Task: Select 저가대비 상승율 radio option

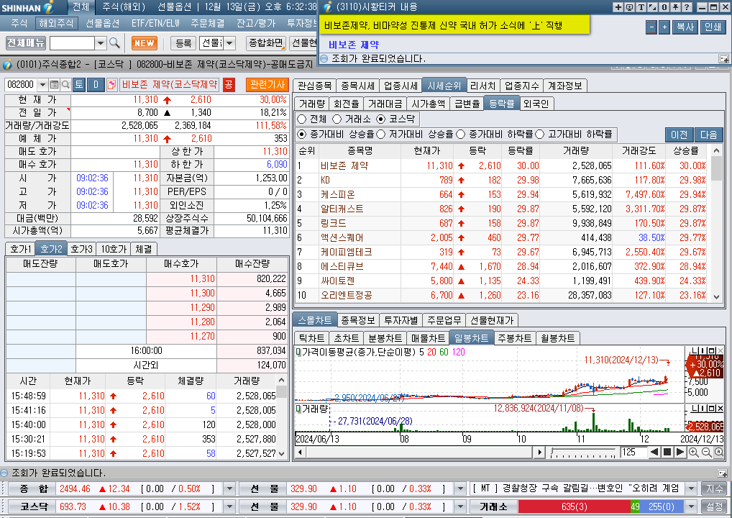Action: coord(381,135)
